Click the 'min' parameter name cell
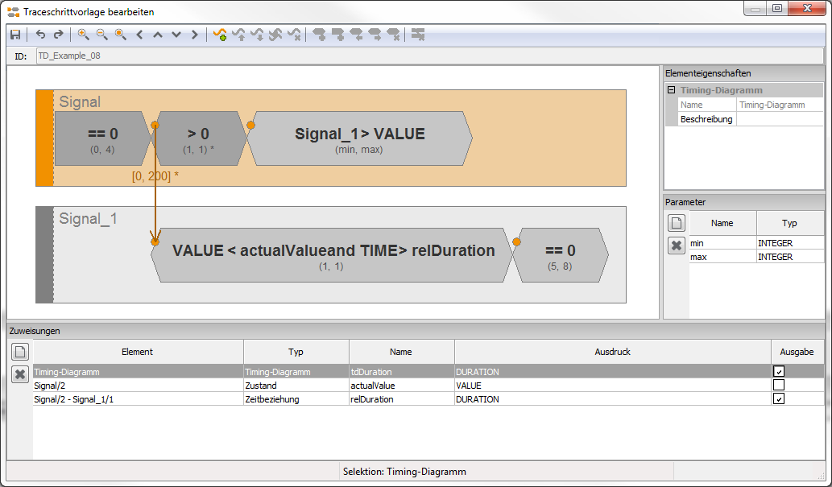This screenshot has width=832, height=487. click(722, 243)
